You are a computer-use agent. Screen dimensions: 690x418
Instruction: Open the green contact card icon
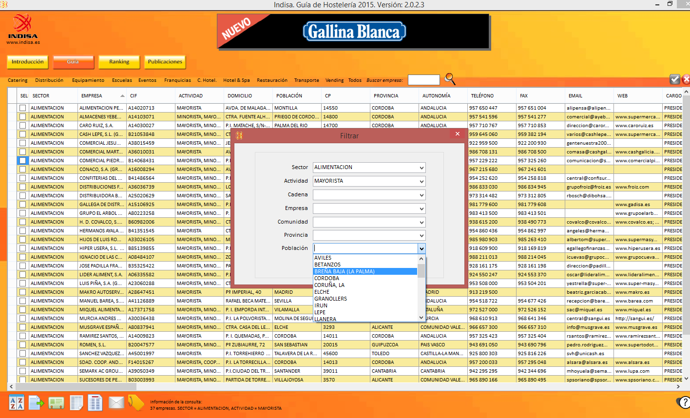[x=57, y=403]
